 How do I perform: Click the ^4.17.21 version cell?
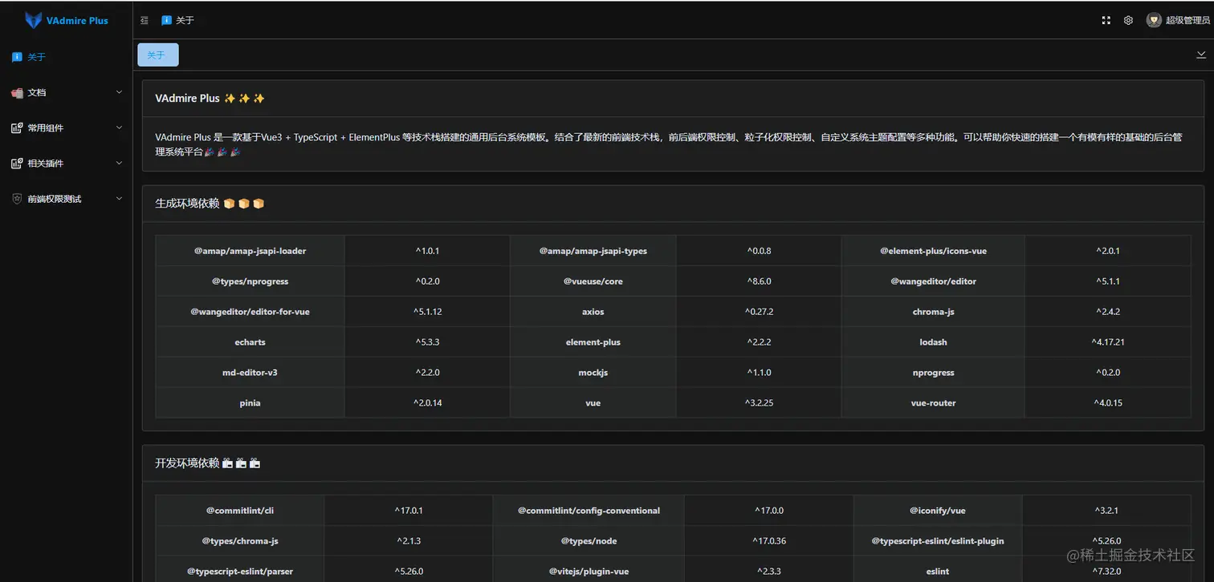click(x=1108, y=342)
